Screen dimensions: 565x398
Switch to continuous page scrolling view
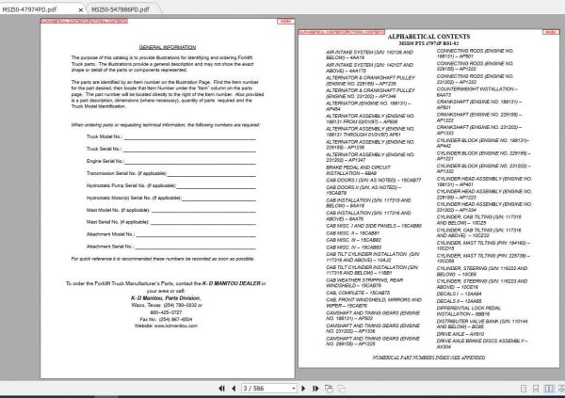tap(536, 389)
